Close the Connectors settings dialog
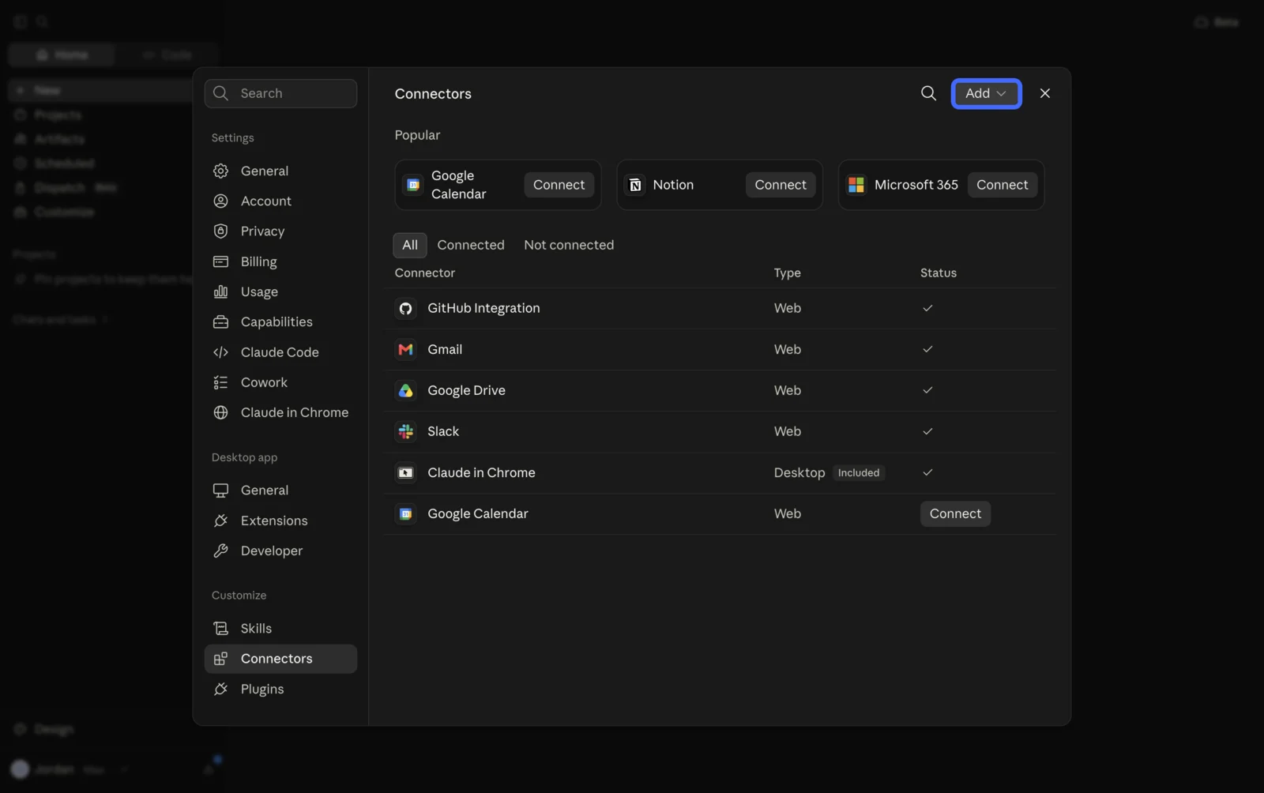Screen dimensions: 1264x793 click(x=1044, y=93)
